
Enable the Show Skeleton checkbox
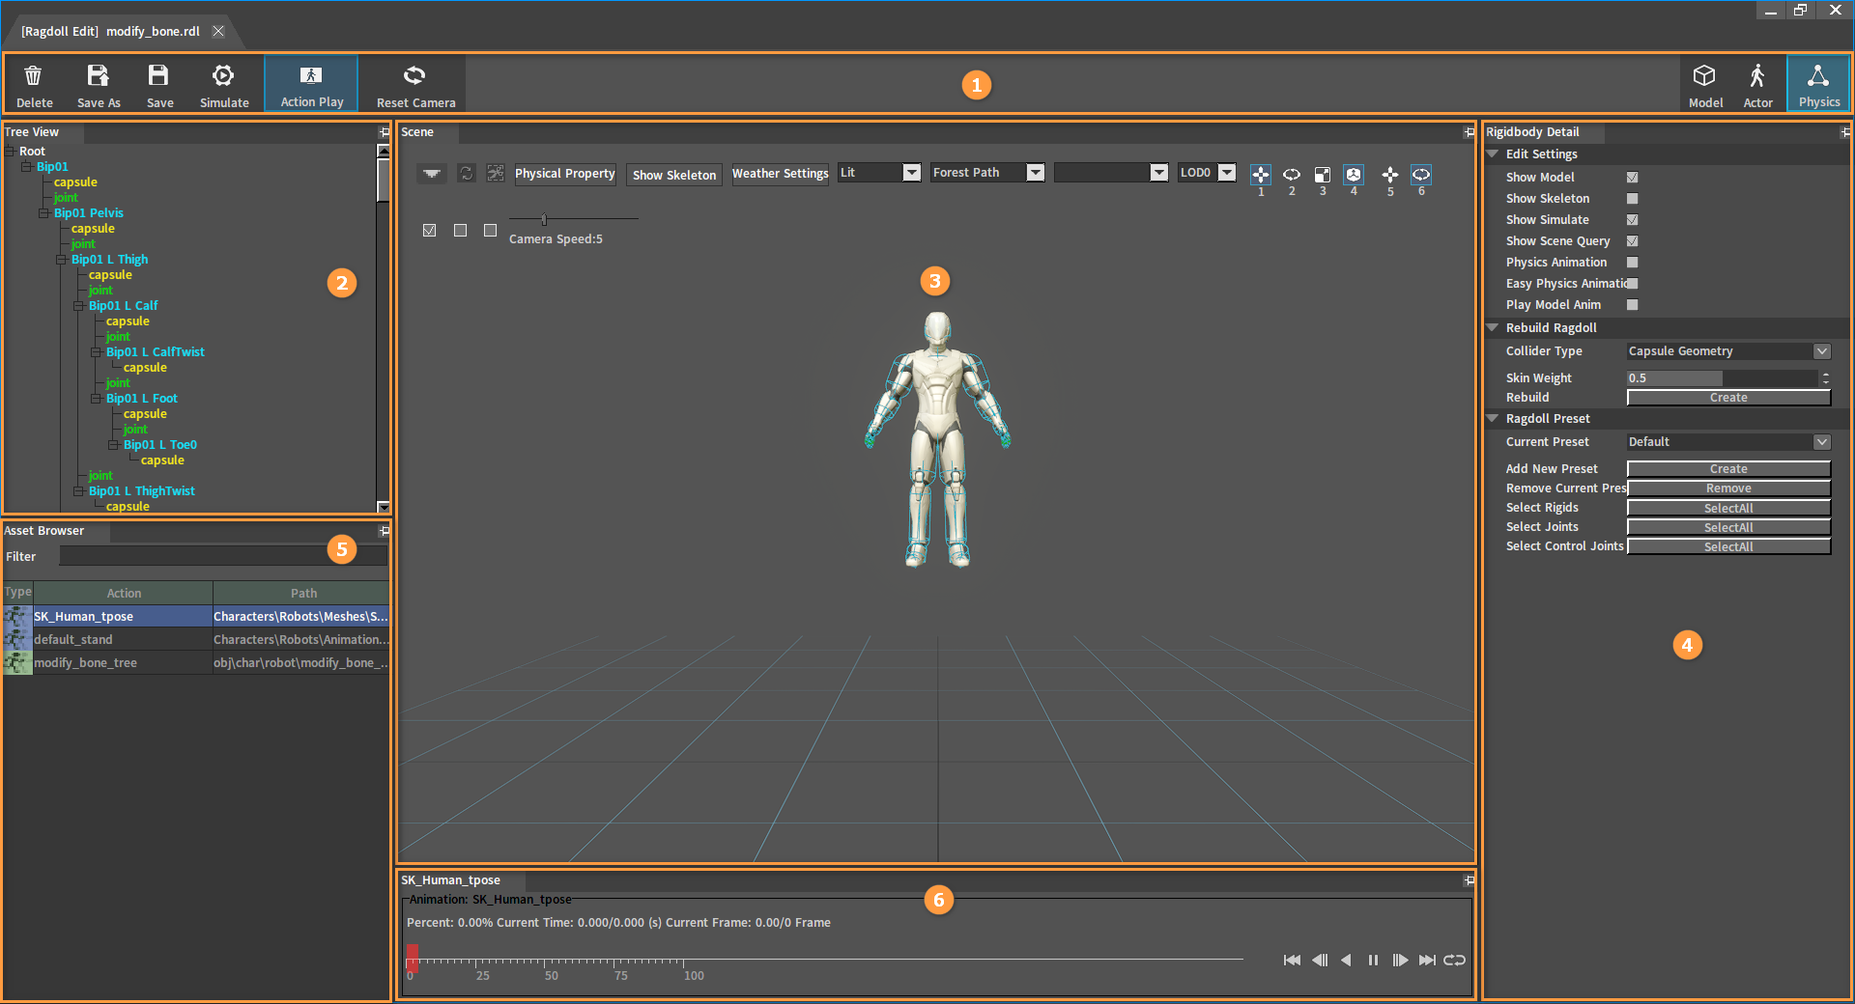(1633, 199)
